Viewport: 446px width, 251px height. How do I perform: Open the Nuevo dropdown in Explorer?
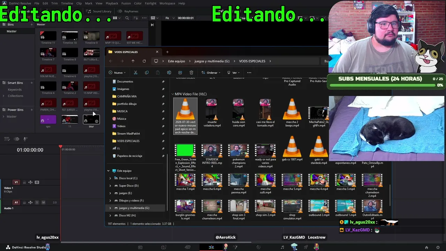tap(117, 73)
